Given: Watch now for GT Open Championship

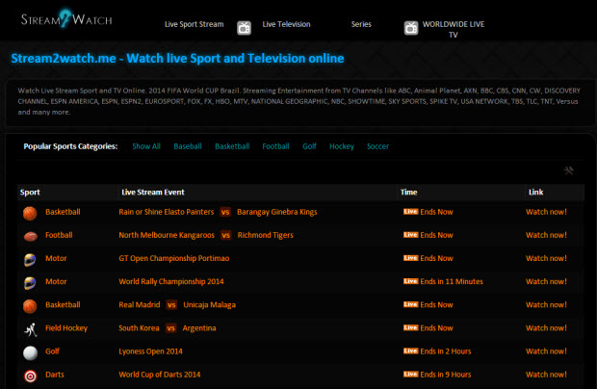Looking at the screenshot, I should coord(546,258).
